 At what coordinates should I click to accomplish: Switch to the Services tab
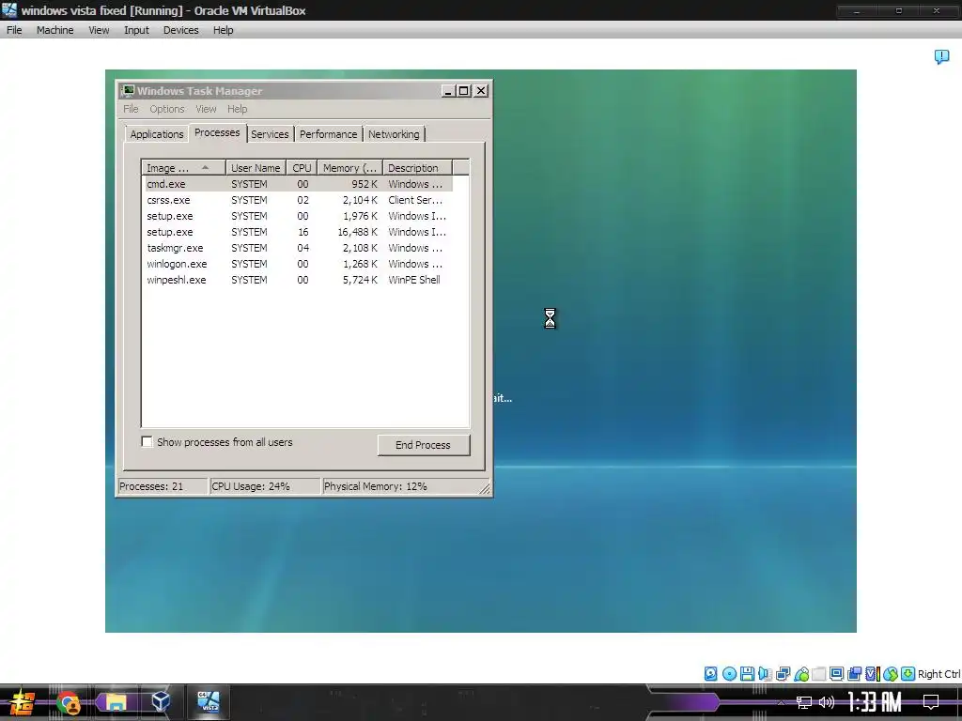tap(270, 134)
